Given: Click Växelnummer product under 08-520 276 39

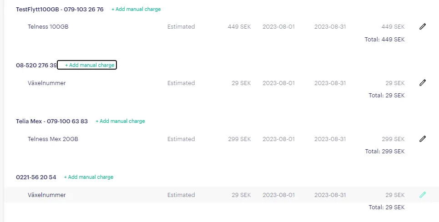Looking at the screenshot, I should (x=47, y=83).
